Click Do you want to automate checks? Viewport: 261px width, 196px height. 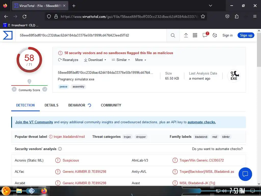pos(217,149)
